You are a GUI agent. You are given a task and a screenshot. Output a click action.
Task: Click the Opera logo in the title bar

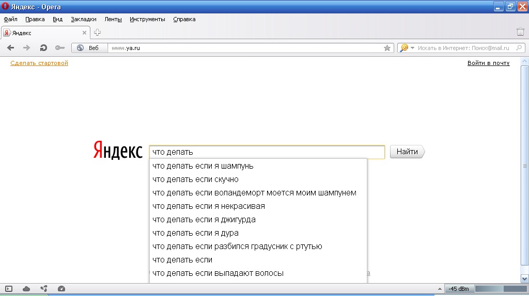(5, 6)
